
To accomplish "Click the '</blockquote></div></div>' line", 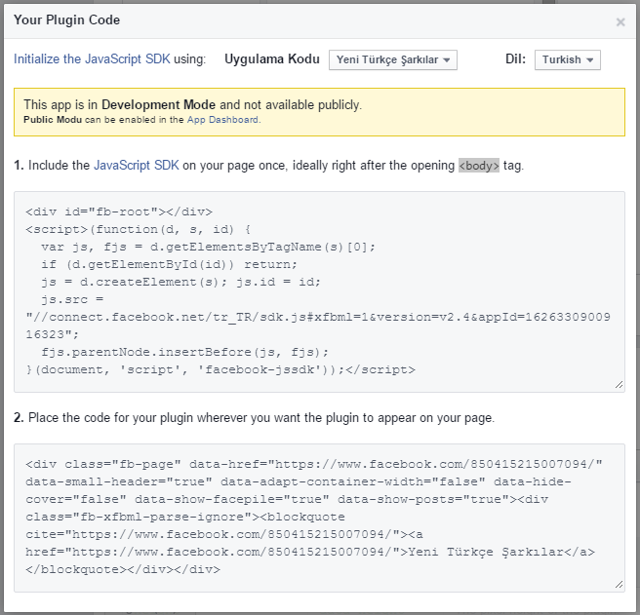I will (123, 569).
